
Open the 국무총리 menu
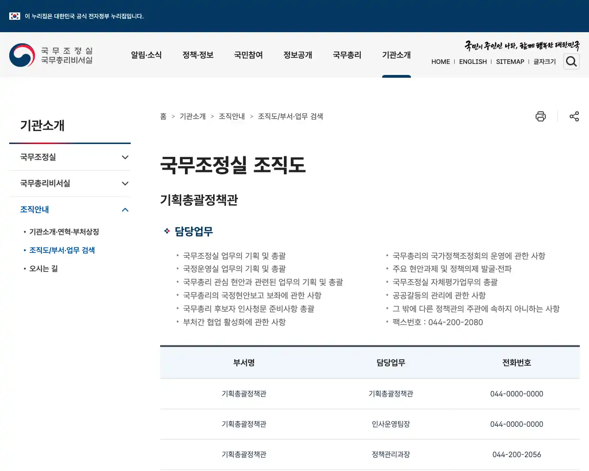(347, 55)
